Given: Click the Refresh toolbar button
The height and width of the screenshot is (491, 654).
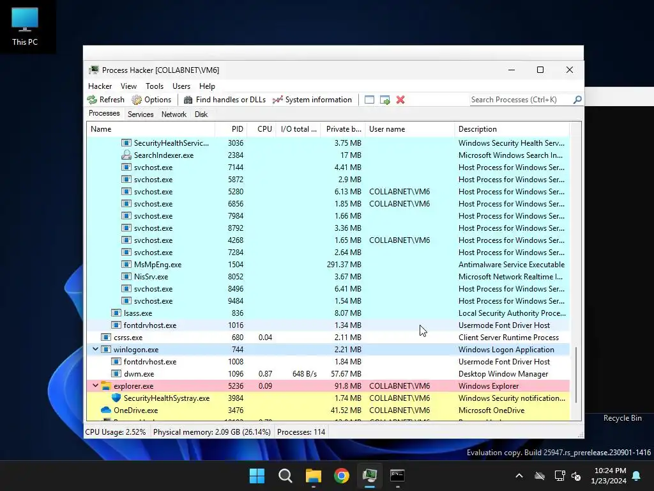Looking at the screenshot, I should tap(105, 100).
